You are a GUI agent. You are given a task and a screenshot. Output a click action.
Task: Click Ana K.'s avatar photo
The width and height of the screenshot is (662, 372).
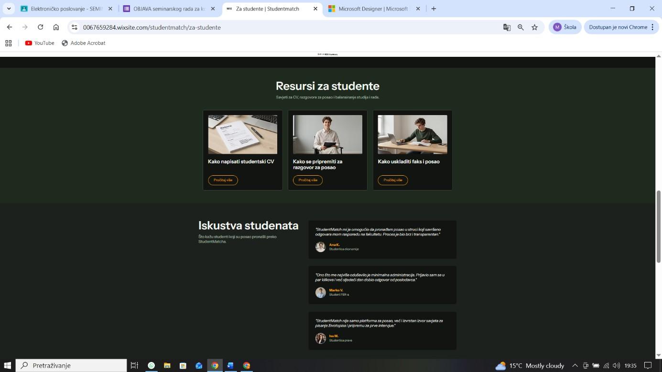(x=321, y=246)
